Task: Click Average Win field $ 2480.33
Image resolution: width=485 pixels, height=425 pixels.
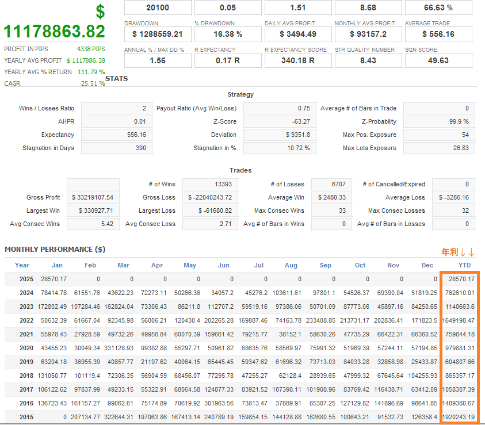Action: (331, 197)
